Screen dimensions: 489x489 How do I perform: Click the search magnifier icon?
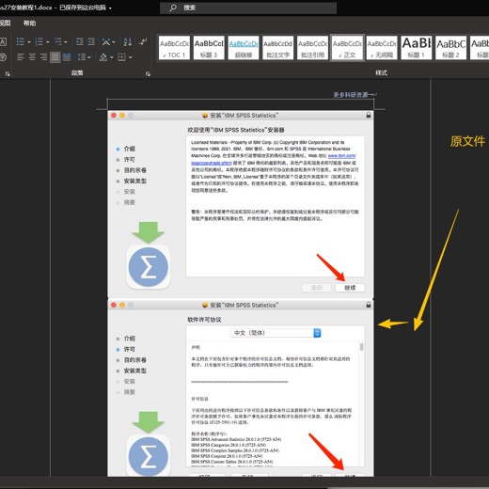(x=173, y=8)
